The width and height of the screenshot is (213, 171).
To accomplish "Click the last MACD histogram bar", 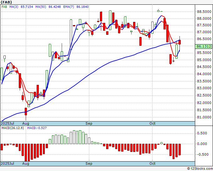I will tap(179, 149).
